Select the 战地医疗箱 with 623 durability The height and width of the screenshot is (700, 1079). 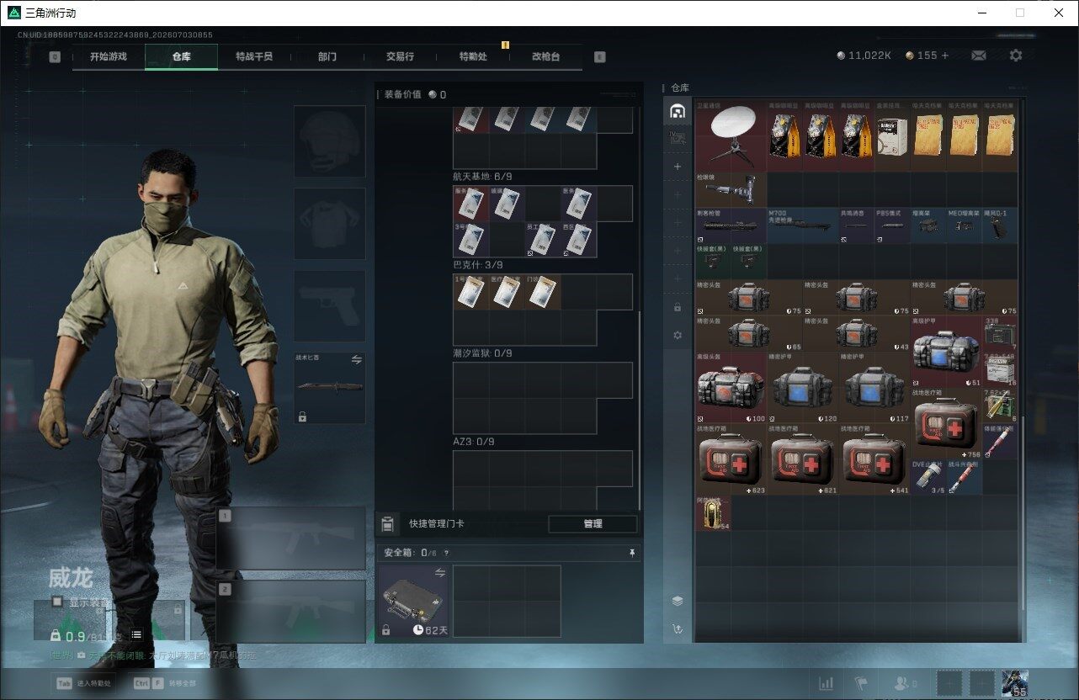tap(731, 459)
